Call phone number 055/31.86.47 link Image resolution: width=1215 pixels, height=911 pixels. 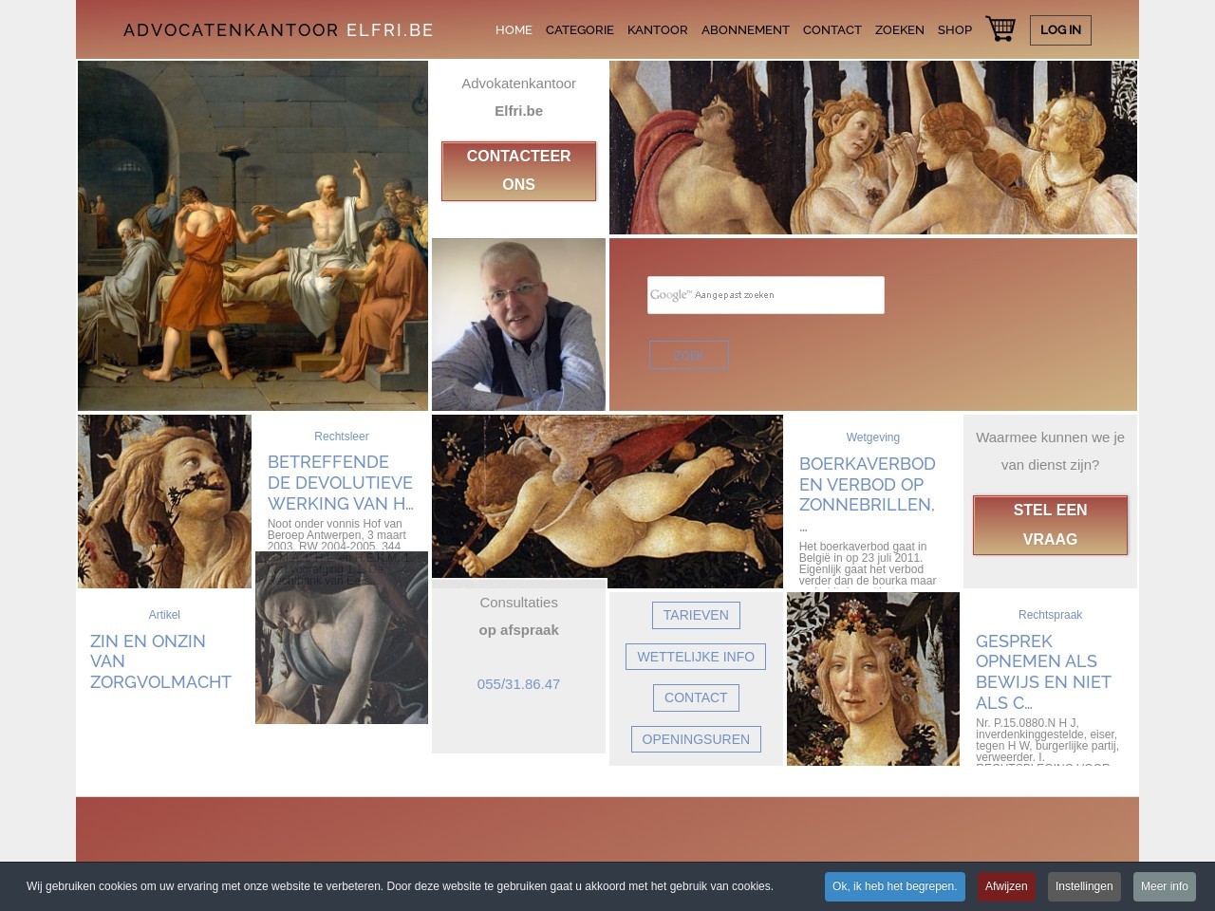coord(518,684)
